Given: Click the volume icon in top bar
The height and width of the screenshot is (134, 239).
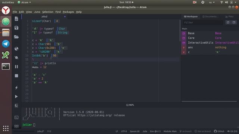Looking at the screenshot, I should pos(226,2).
